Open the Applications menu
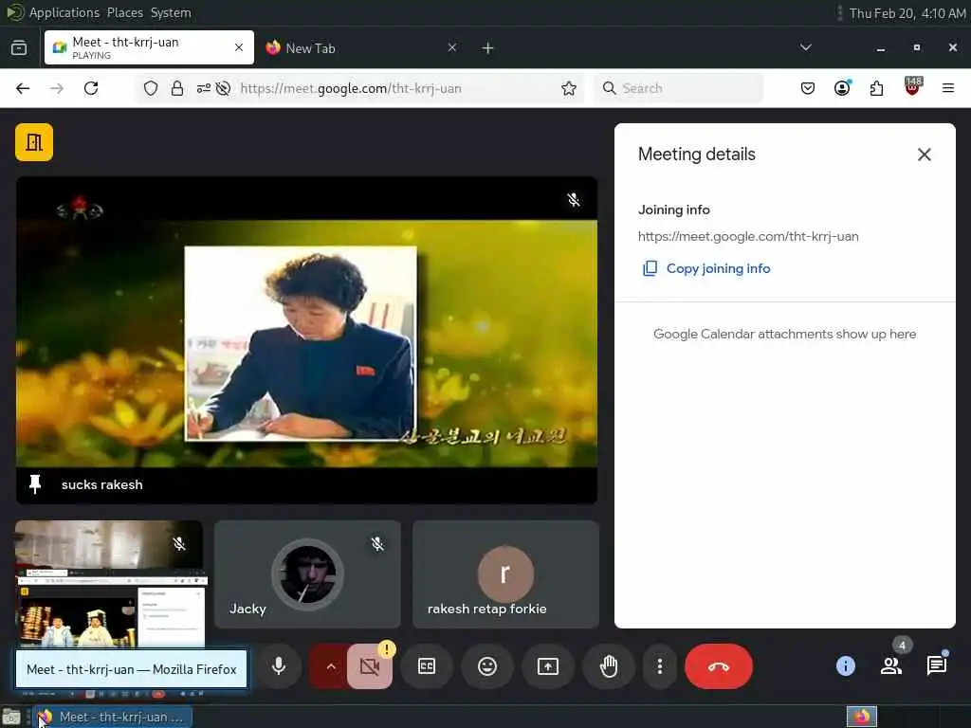971x728 pixels. click(64, 12)
